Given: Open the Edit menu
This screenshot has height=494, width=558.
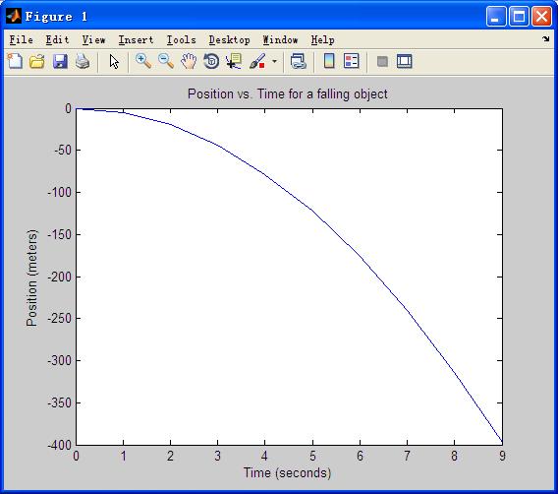Looking at the screenshot, I should coord(57,39).
